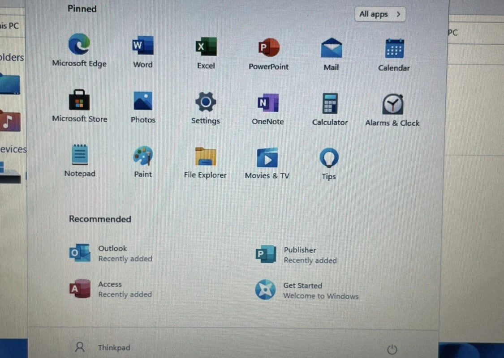Open recently added Publisher
Screen dimensions: 504x358
296,255
